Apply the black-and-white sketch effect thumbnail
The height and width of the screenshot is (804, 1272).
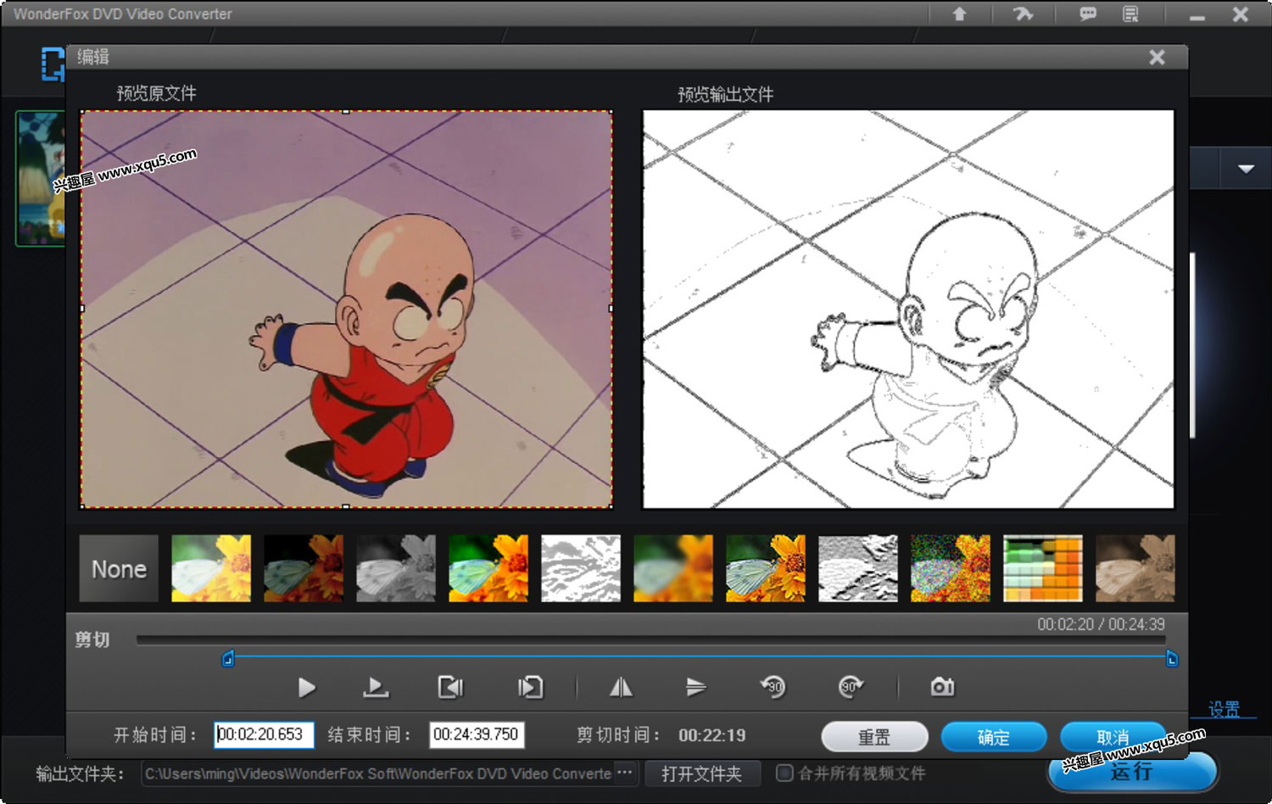581,568
